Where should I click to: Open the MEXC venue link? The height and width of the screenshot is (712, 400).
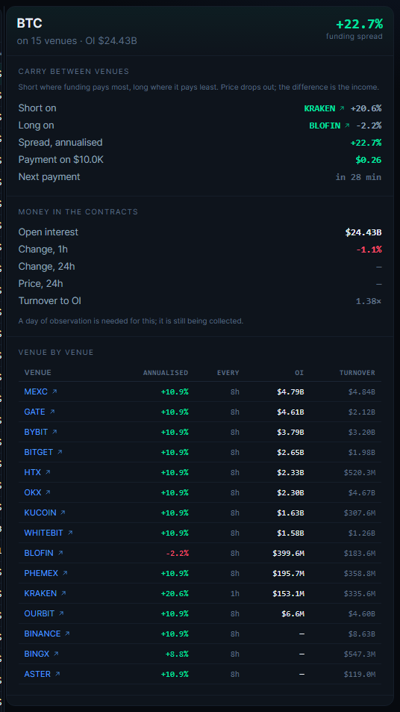click(40, 391)
